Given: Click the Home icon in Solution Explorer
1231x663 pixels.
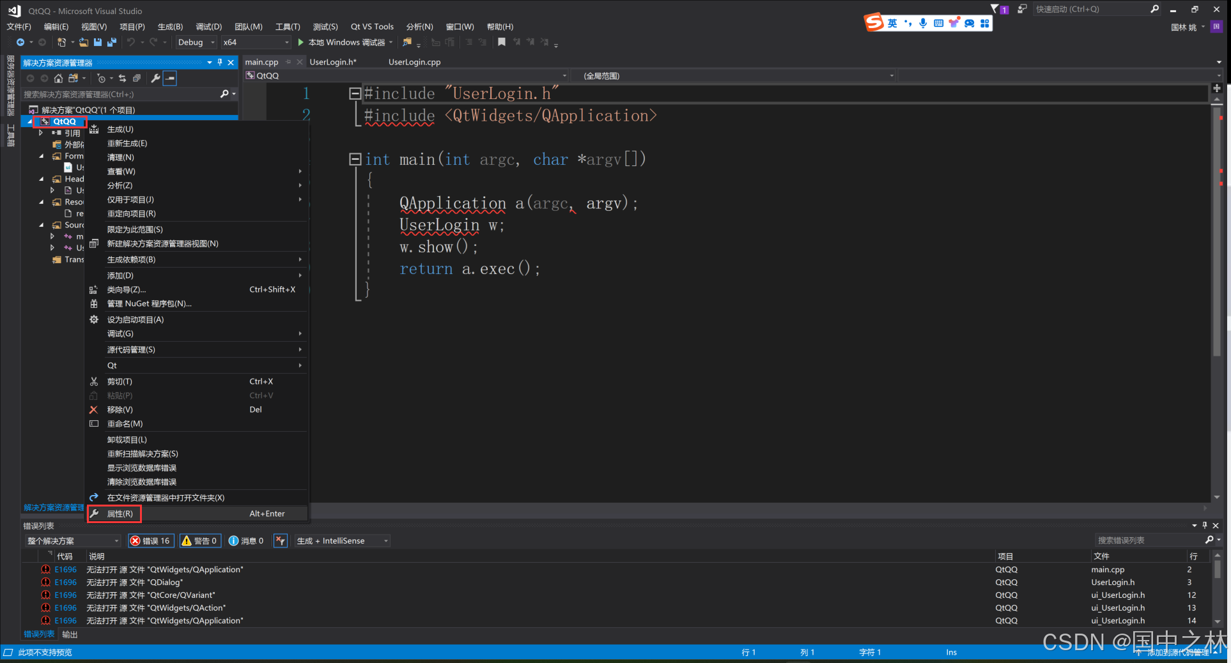Looking at the screenshot, I should [x=58, y=78].
